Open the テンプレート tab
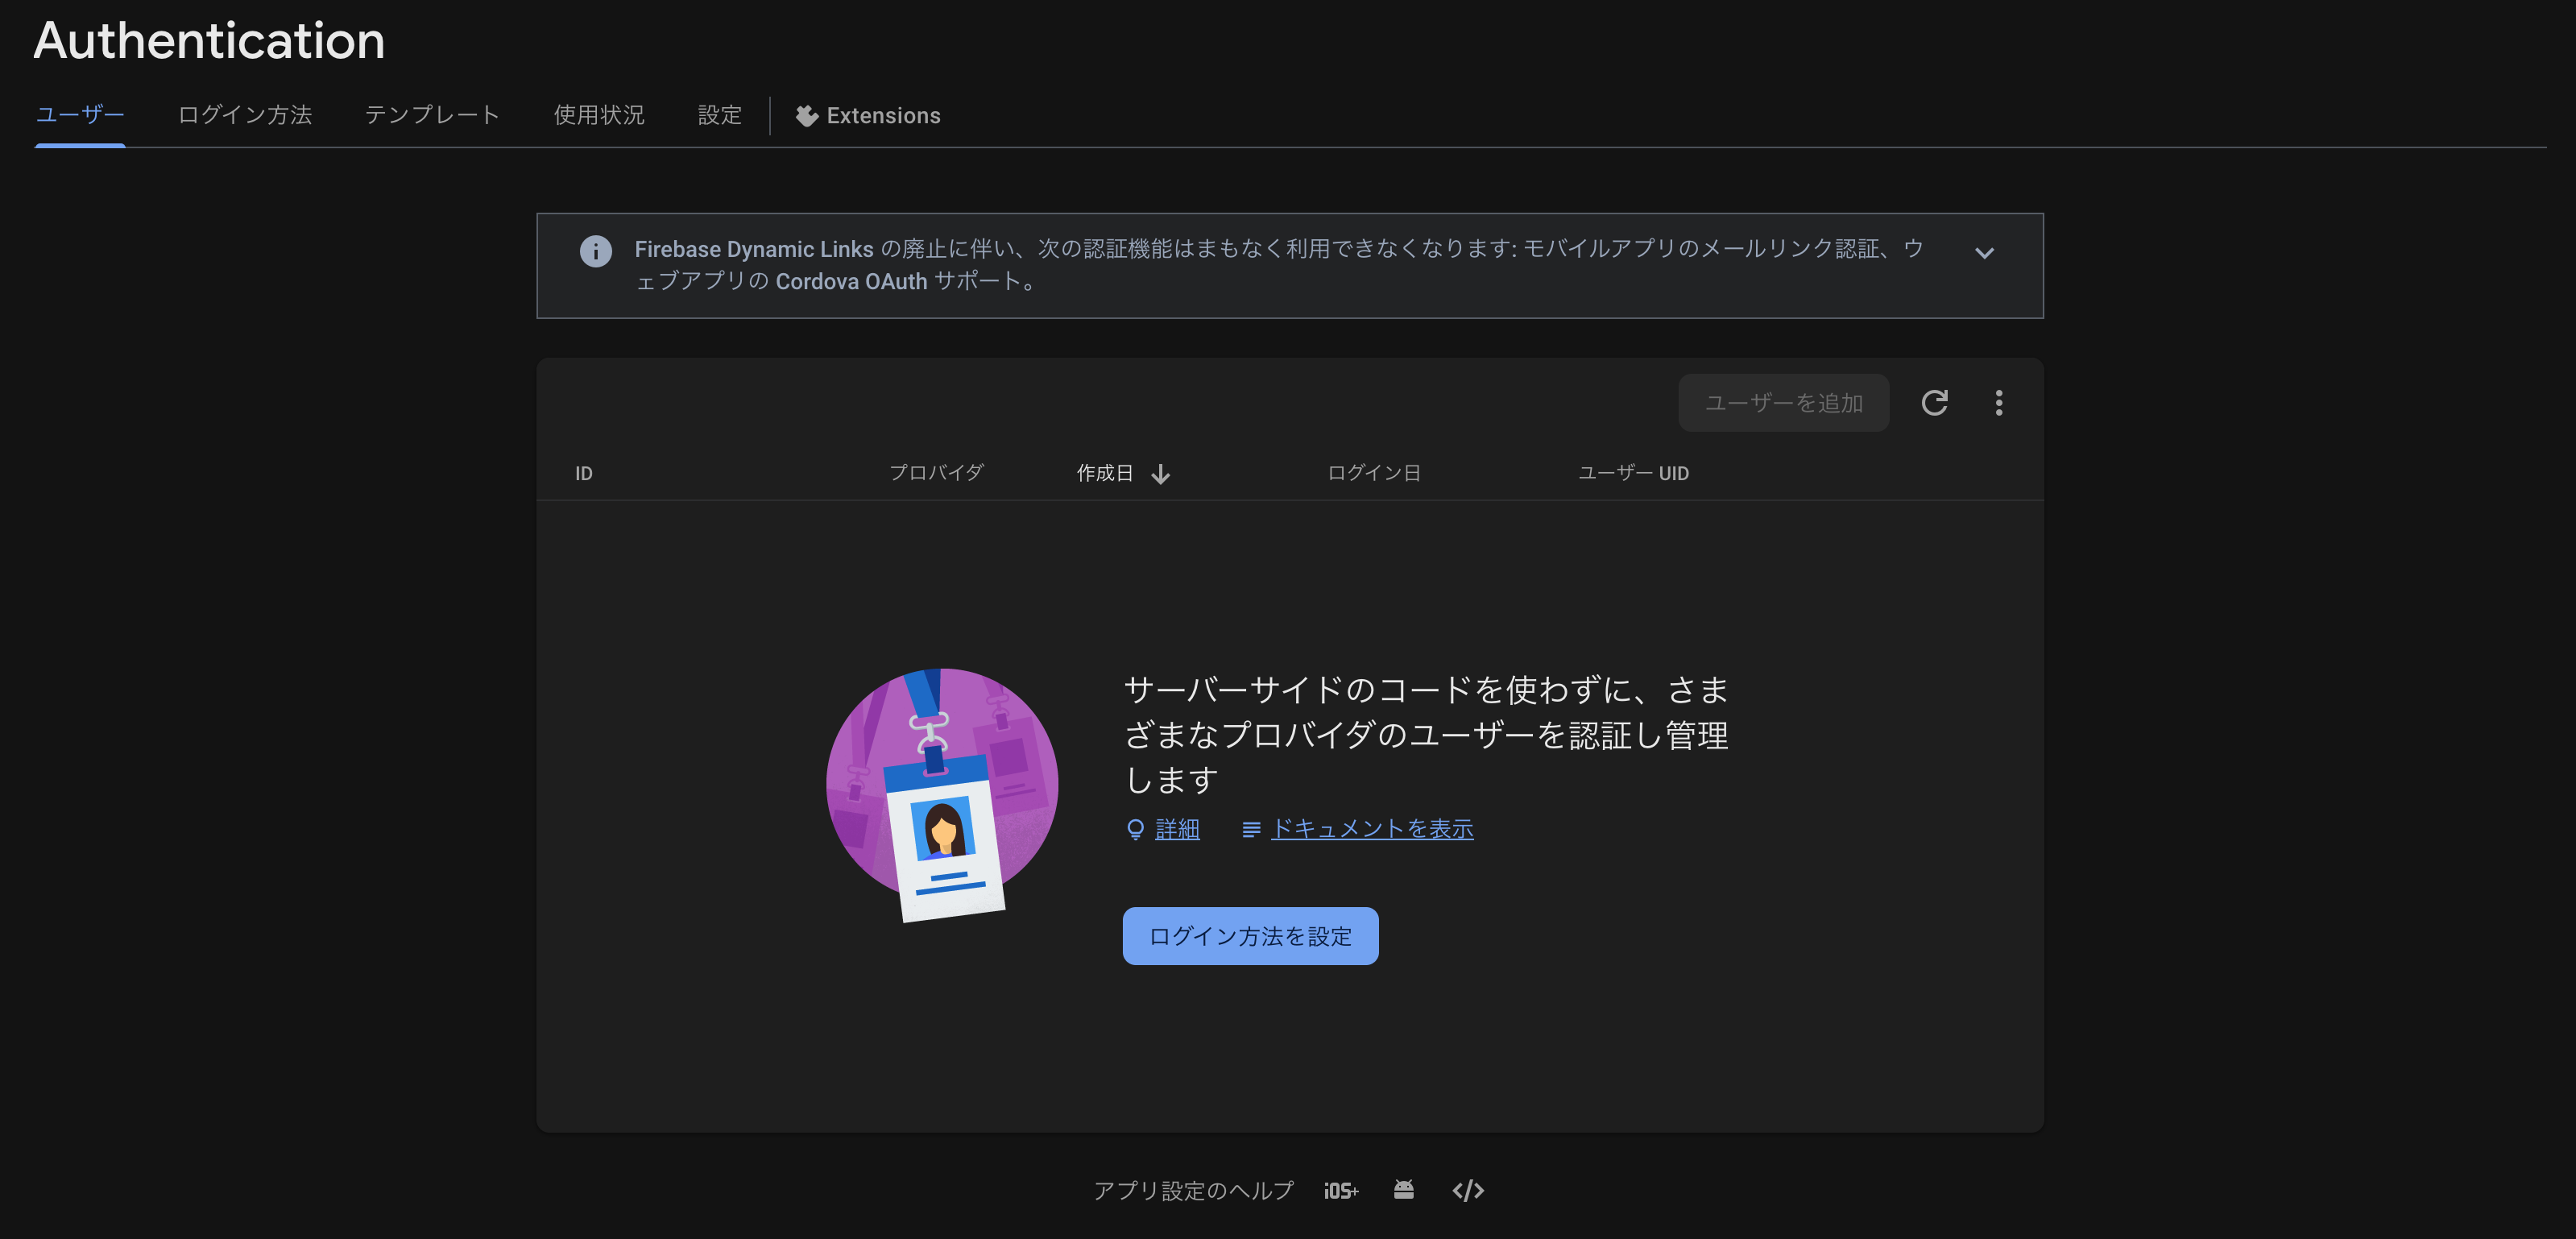The width and height of the screenshot is (2576, 1239). point(433,115)
